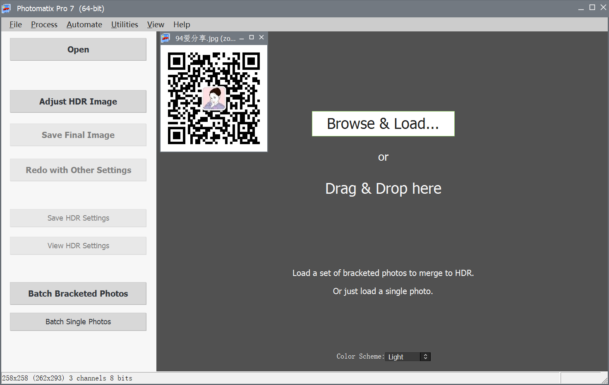The height and width of the screenshot is (385, 609).
Task: Click the 'Drag & Drop here' text
Action: [x=383, y=189]
